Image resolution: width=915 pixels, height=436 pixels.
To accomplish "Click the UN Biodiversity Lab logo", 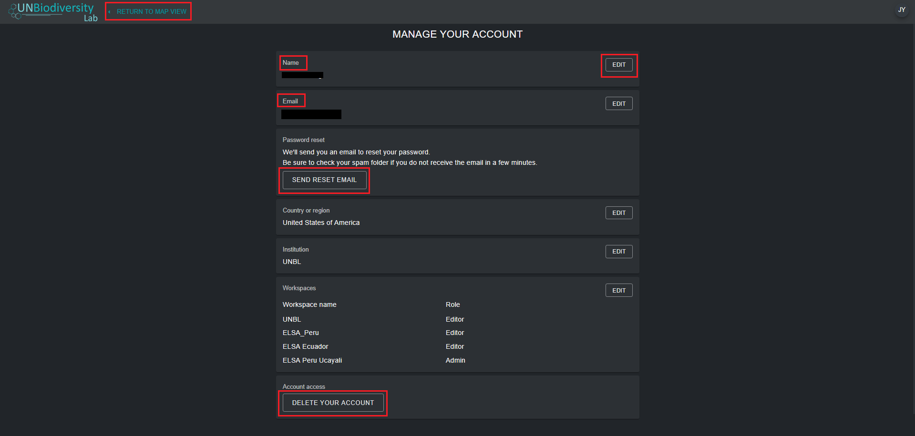I will coord(53,12).
